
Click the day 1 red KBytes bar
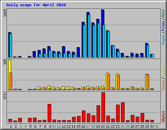[10, 121]
